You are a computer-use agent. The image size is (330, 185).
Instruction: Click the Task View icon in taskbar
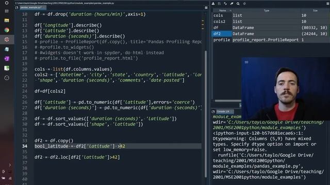coord(7,11)
